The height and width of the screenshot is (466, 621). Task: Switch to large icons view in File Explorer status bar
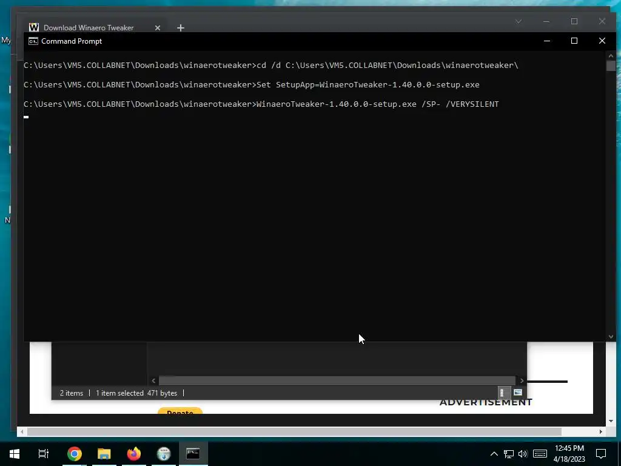point(518,393)
